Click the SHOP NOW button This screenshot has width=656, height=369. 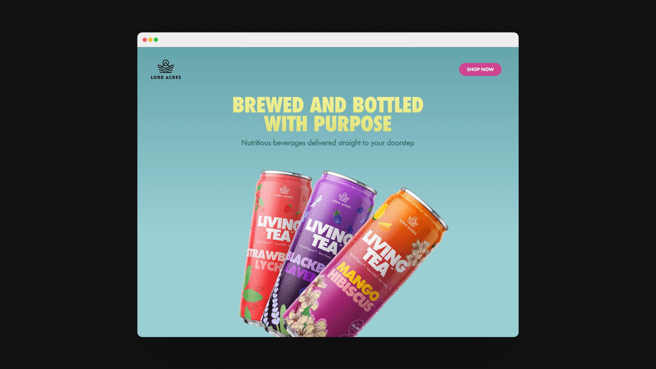point(480,69)
